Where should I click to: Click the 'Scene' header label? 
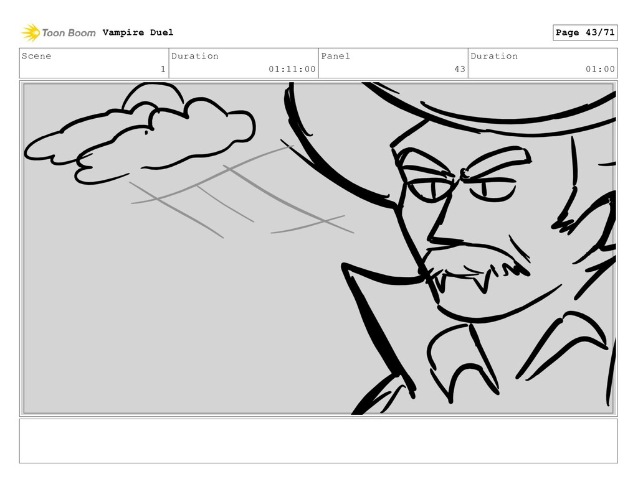[37, 56]
